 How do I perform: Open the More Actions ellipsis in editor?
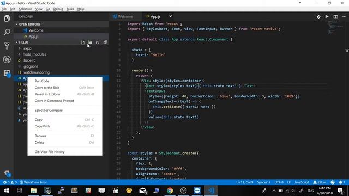344,17
